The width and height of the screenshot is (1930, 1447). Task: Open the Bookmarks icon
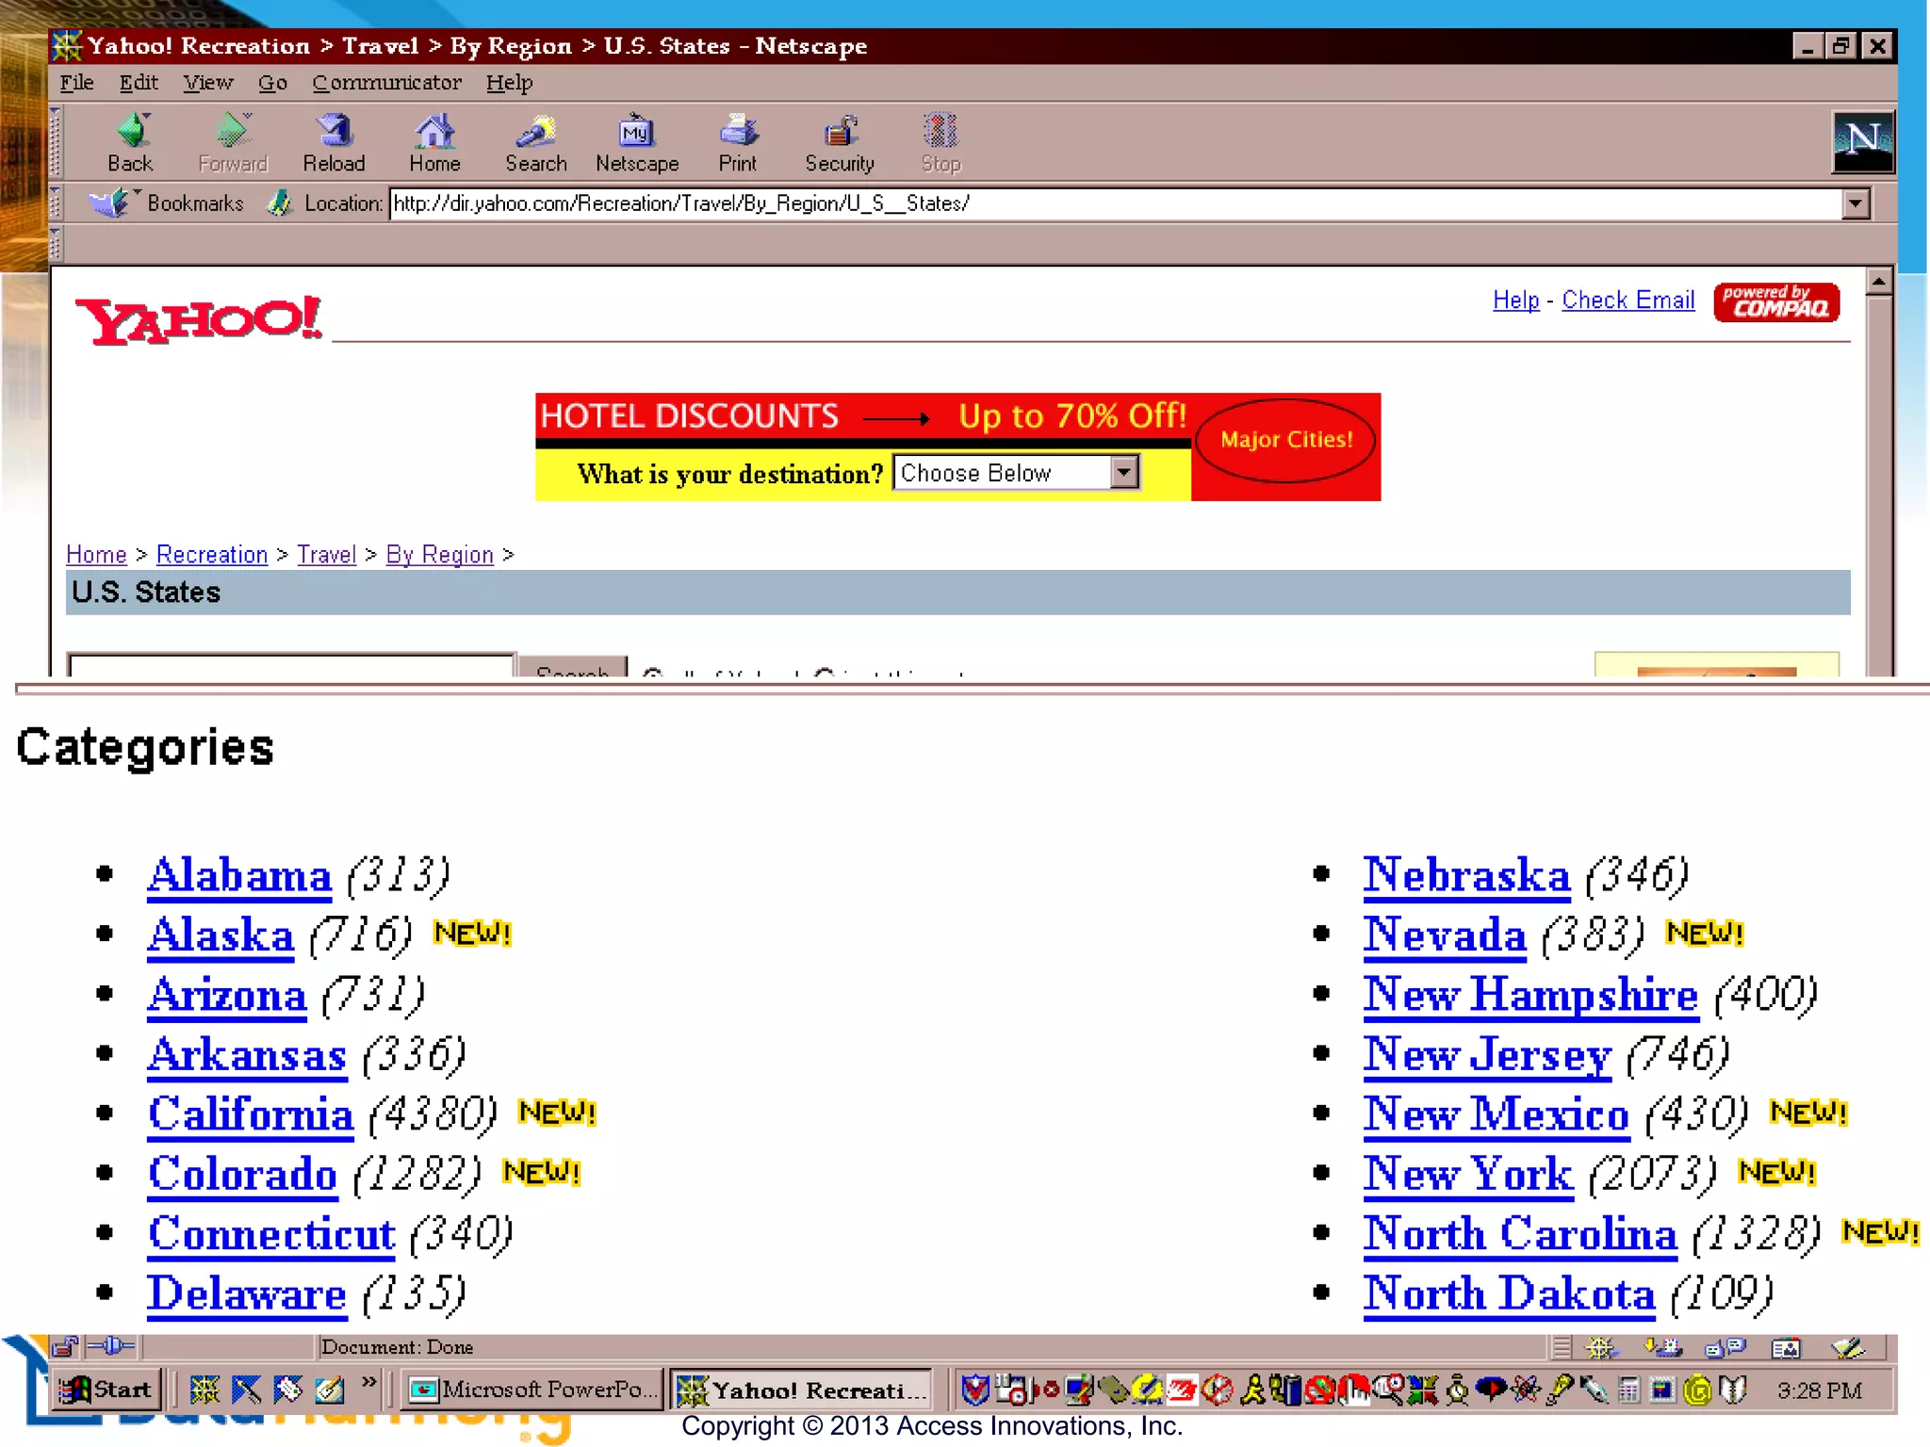(108, 203)
